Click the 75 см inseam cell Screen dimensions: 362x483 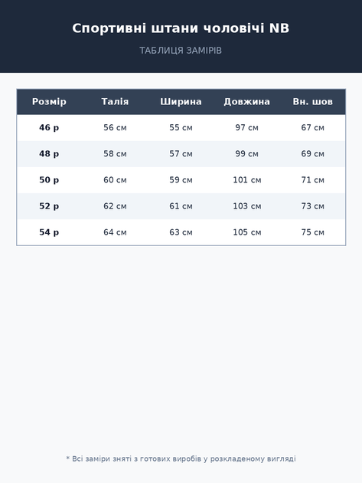(x=313, y=232)
